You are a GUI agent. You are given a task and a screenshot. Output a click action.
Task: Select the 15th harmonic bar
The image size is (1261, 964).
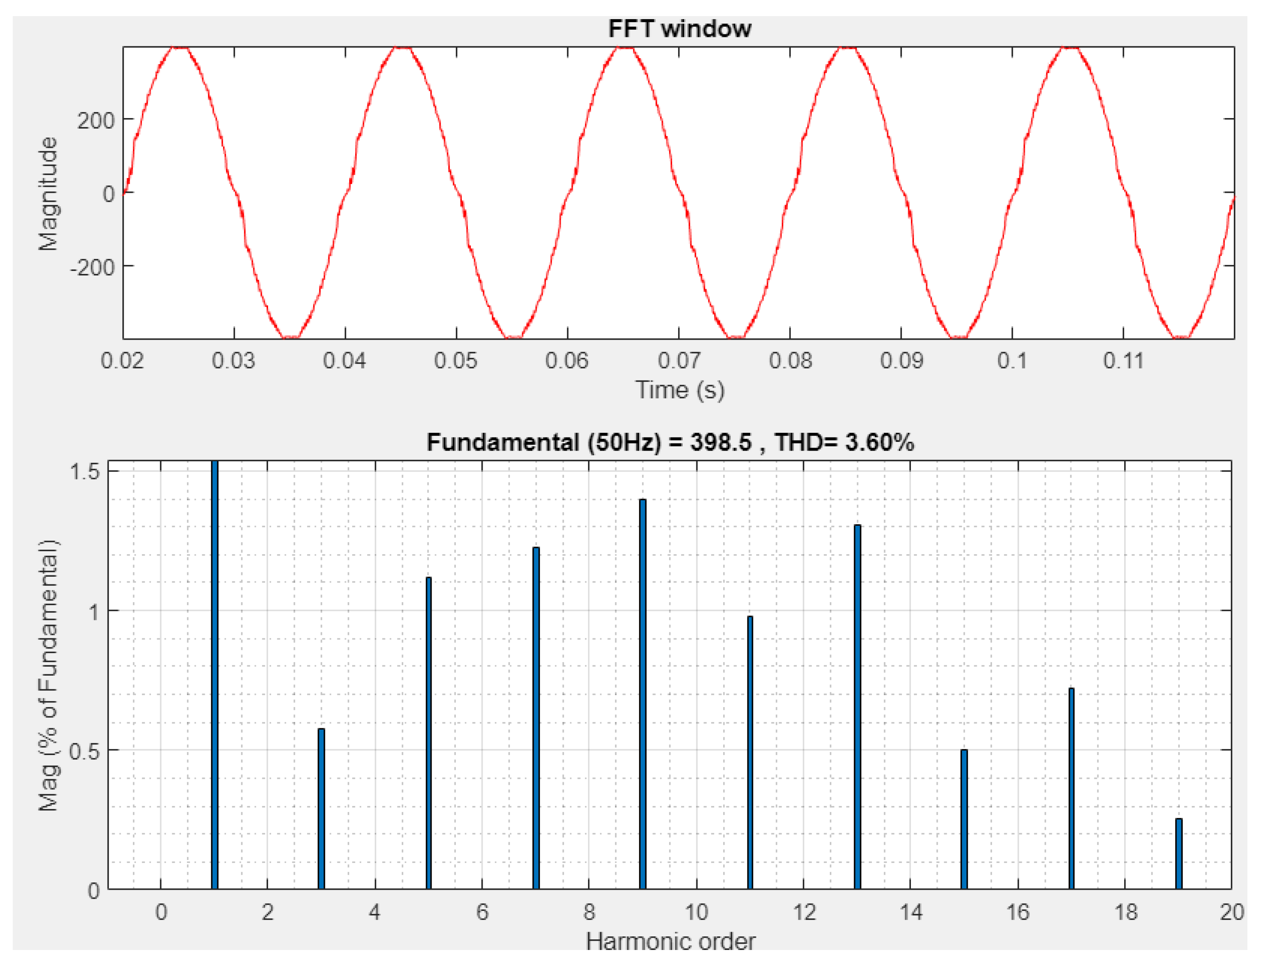[964, 820]
